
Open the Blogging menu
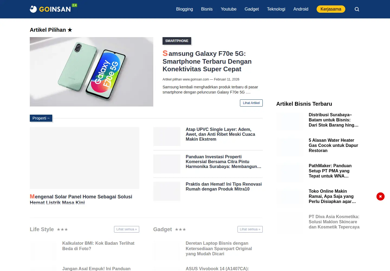point(184,9)
